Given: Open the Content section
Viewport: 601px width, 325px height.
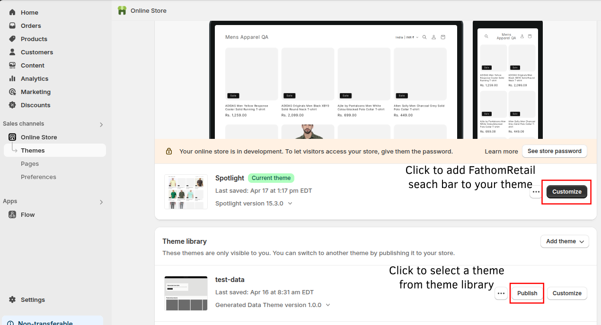Looking at the screenshot, I should click(31, 65).
